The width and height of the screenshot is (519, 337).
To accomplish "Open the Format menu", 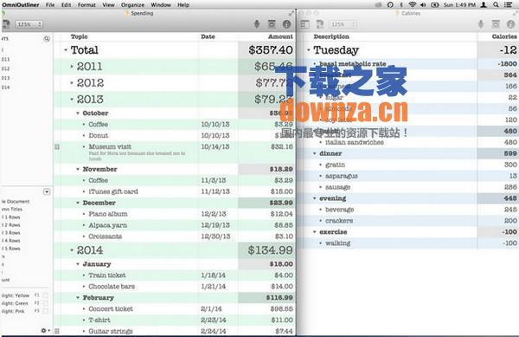I will (x=86, y=4).
